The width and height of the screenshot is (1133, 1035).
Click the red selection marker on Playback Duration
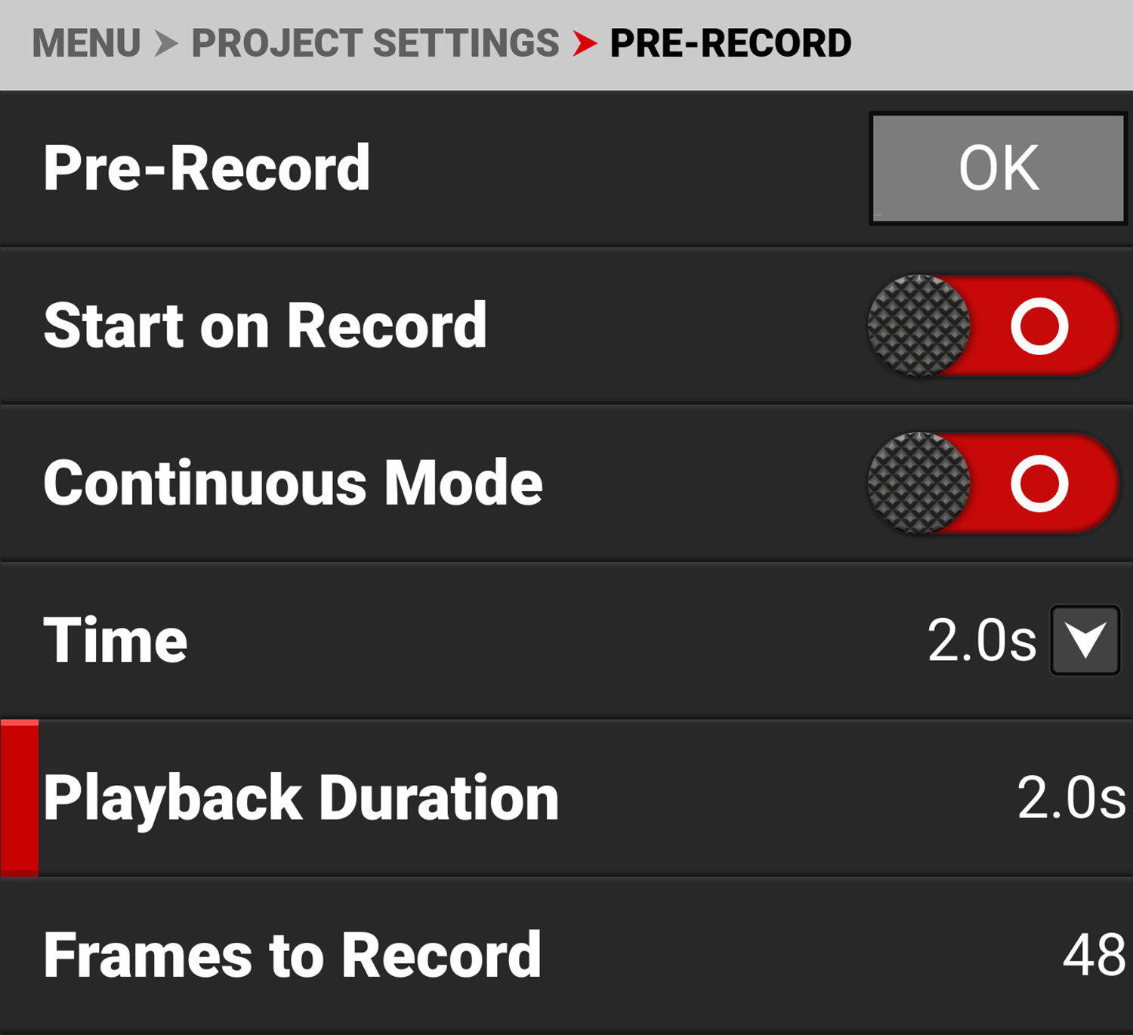[20, 798]
